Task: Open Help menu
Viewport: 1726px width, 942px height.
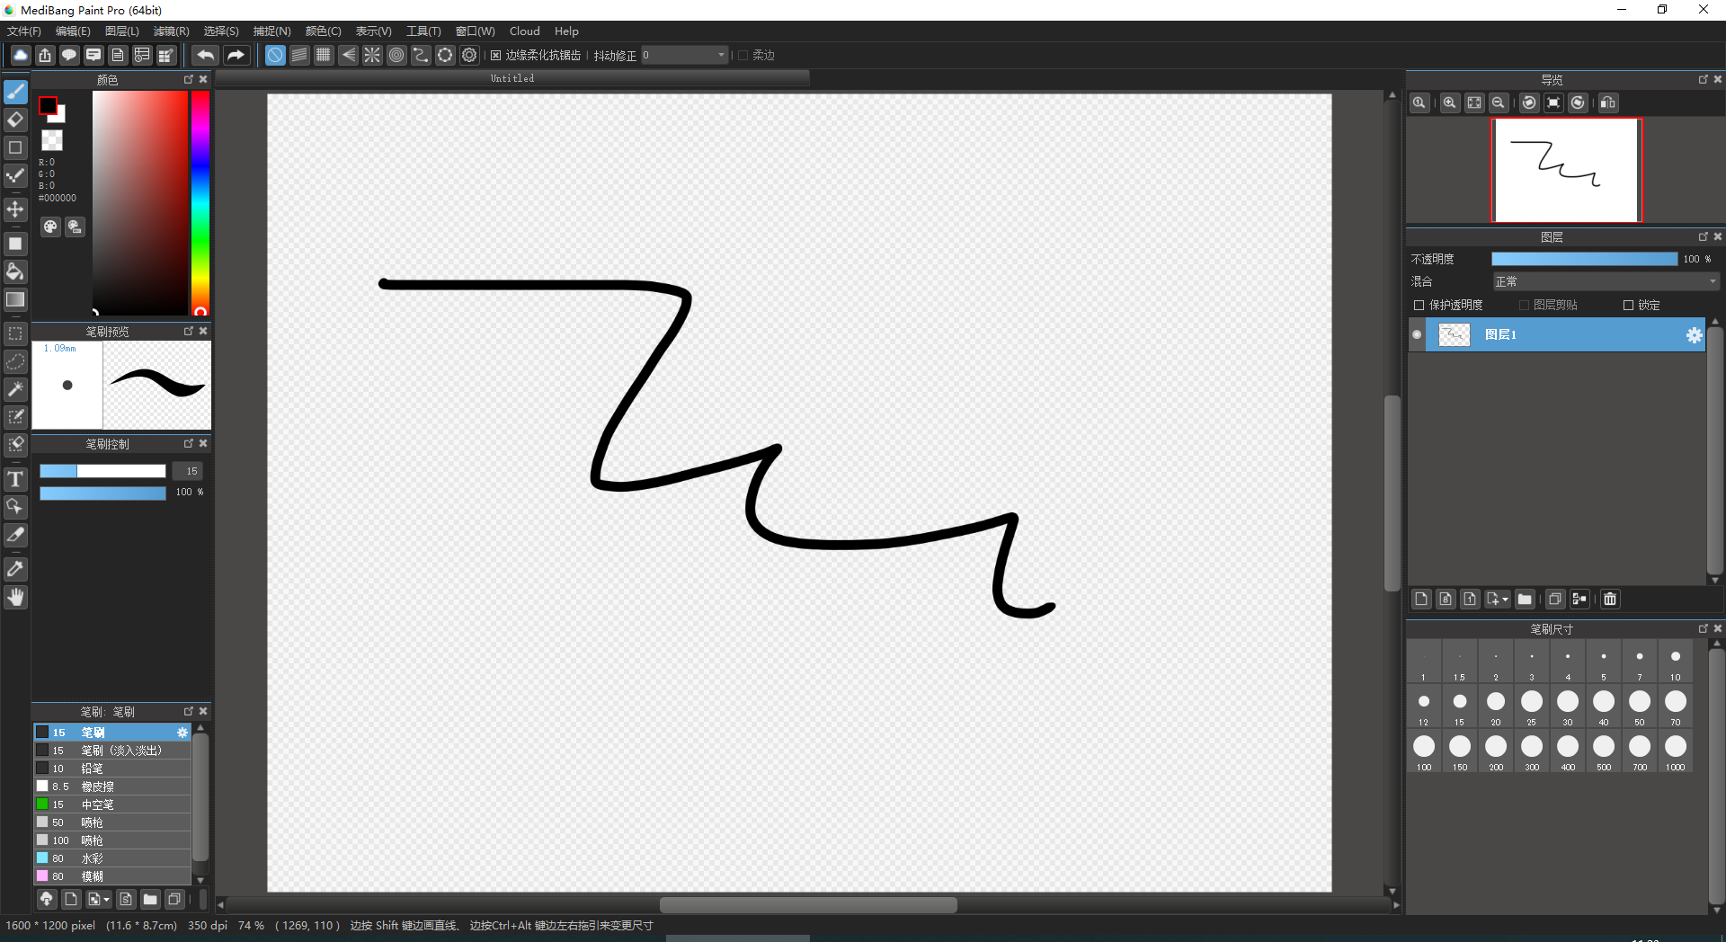Action: (x=566, y=31)
